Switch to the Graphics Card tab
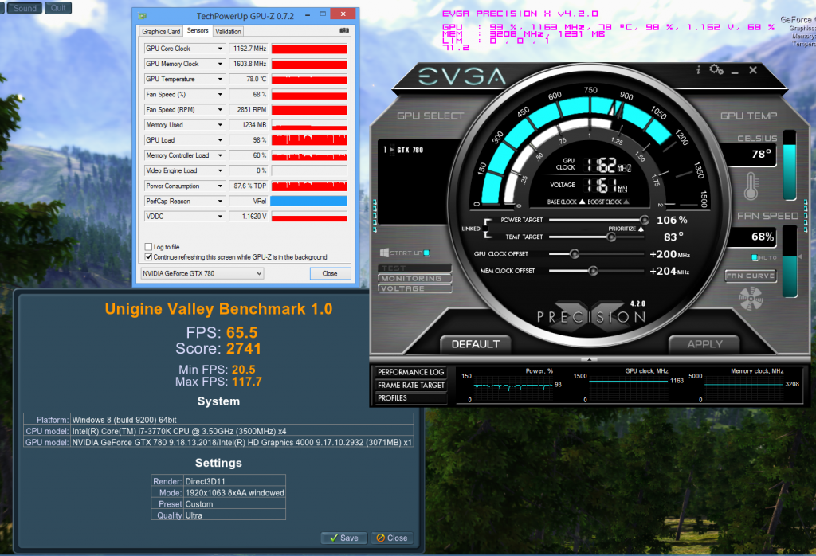816x556 pixels. [161, 32]
